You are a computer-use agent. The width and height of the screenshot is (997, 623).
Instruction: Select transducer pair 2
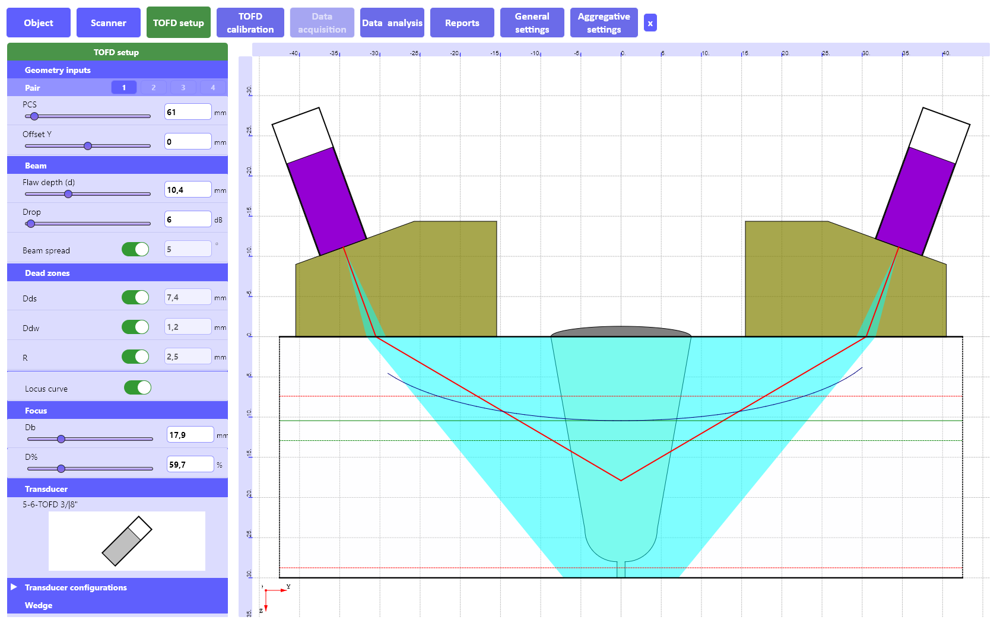coord(153,88)
